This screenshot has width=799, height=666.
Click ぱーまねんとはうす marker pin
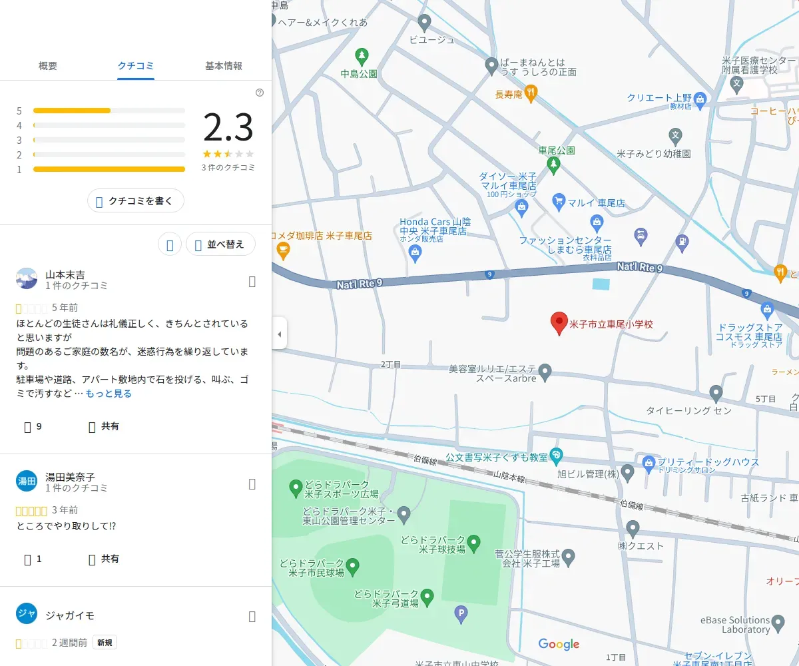tap(491, 65)
